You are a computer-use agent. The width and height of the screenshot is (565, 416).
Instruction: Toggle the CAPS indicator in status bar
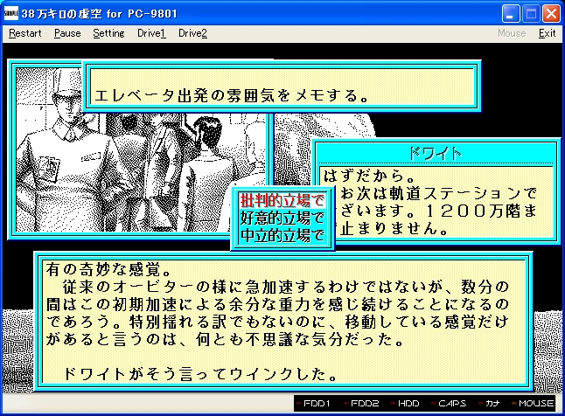click(451, 404)
